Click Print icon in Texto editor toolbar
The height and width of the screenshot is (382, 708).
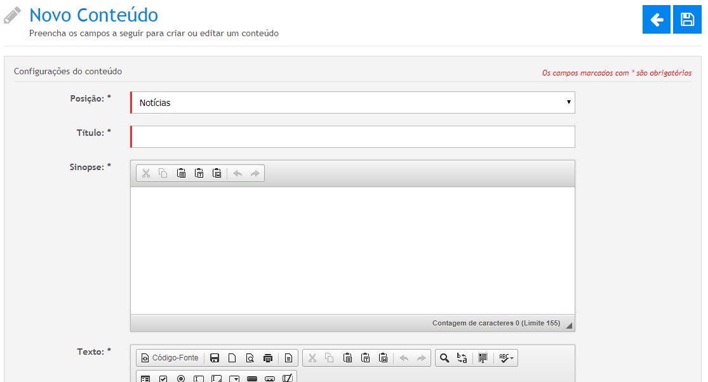(x=268, y=358)
